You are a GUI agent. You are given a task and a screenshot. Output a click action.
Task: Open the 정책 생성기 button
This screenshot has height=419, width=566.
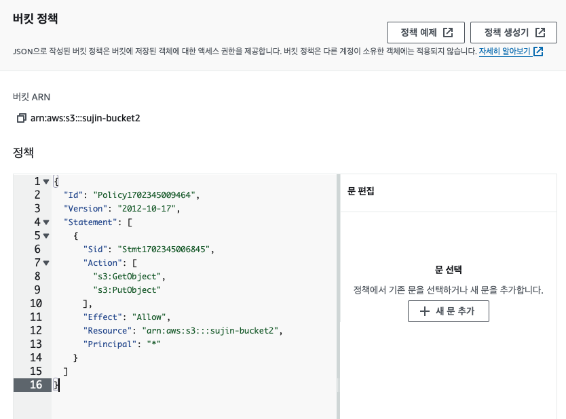513,33
